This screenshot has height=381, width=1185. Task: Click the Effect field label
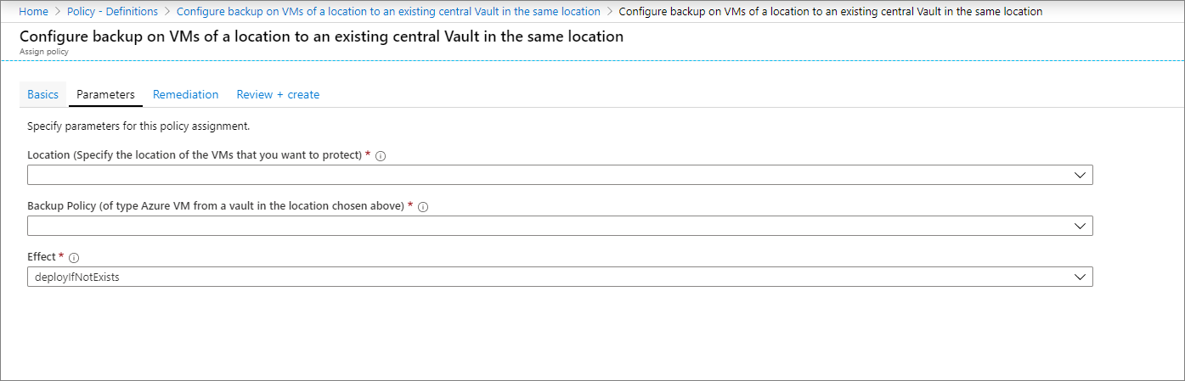(42, 257)
